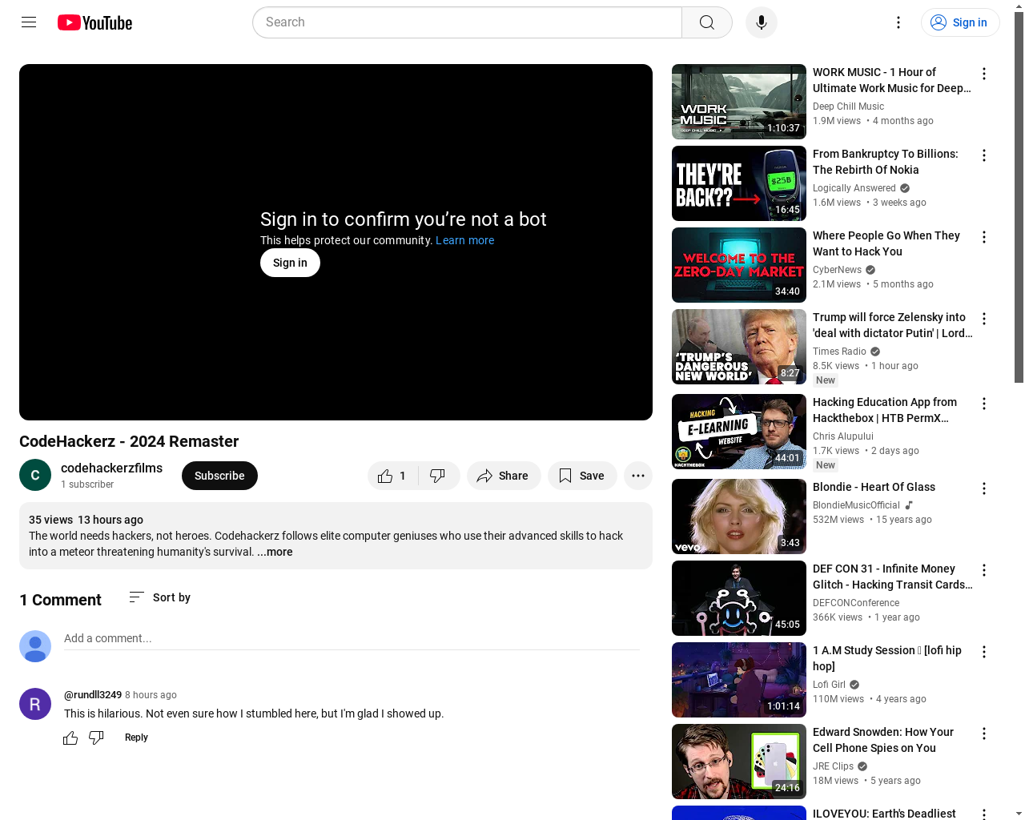Screen dimensions: 1025x820
Task: Click the CyberNews channel name
Action: pos(837,270)
